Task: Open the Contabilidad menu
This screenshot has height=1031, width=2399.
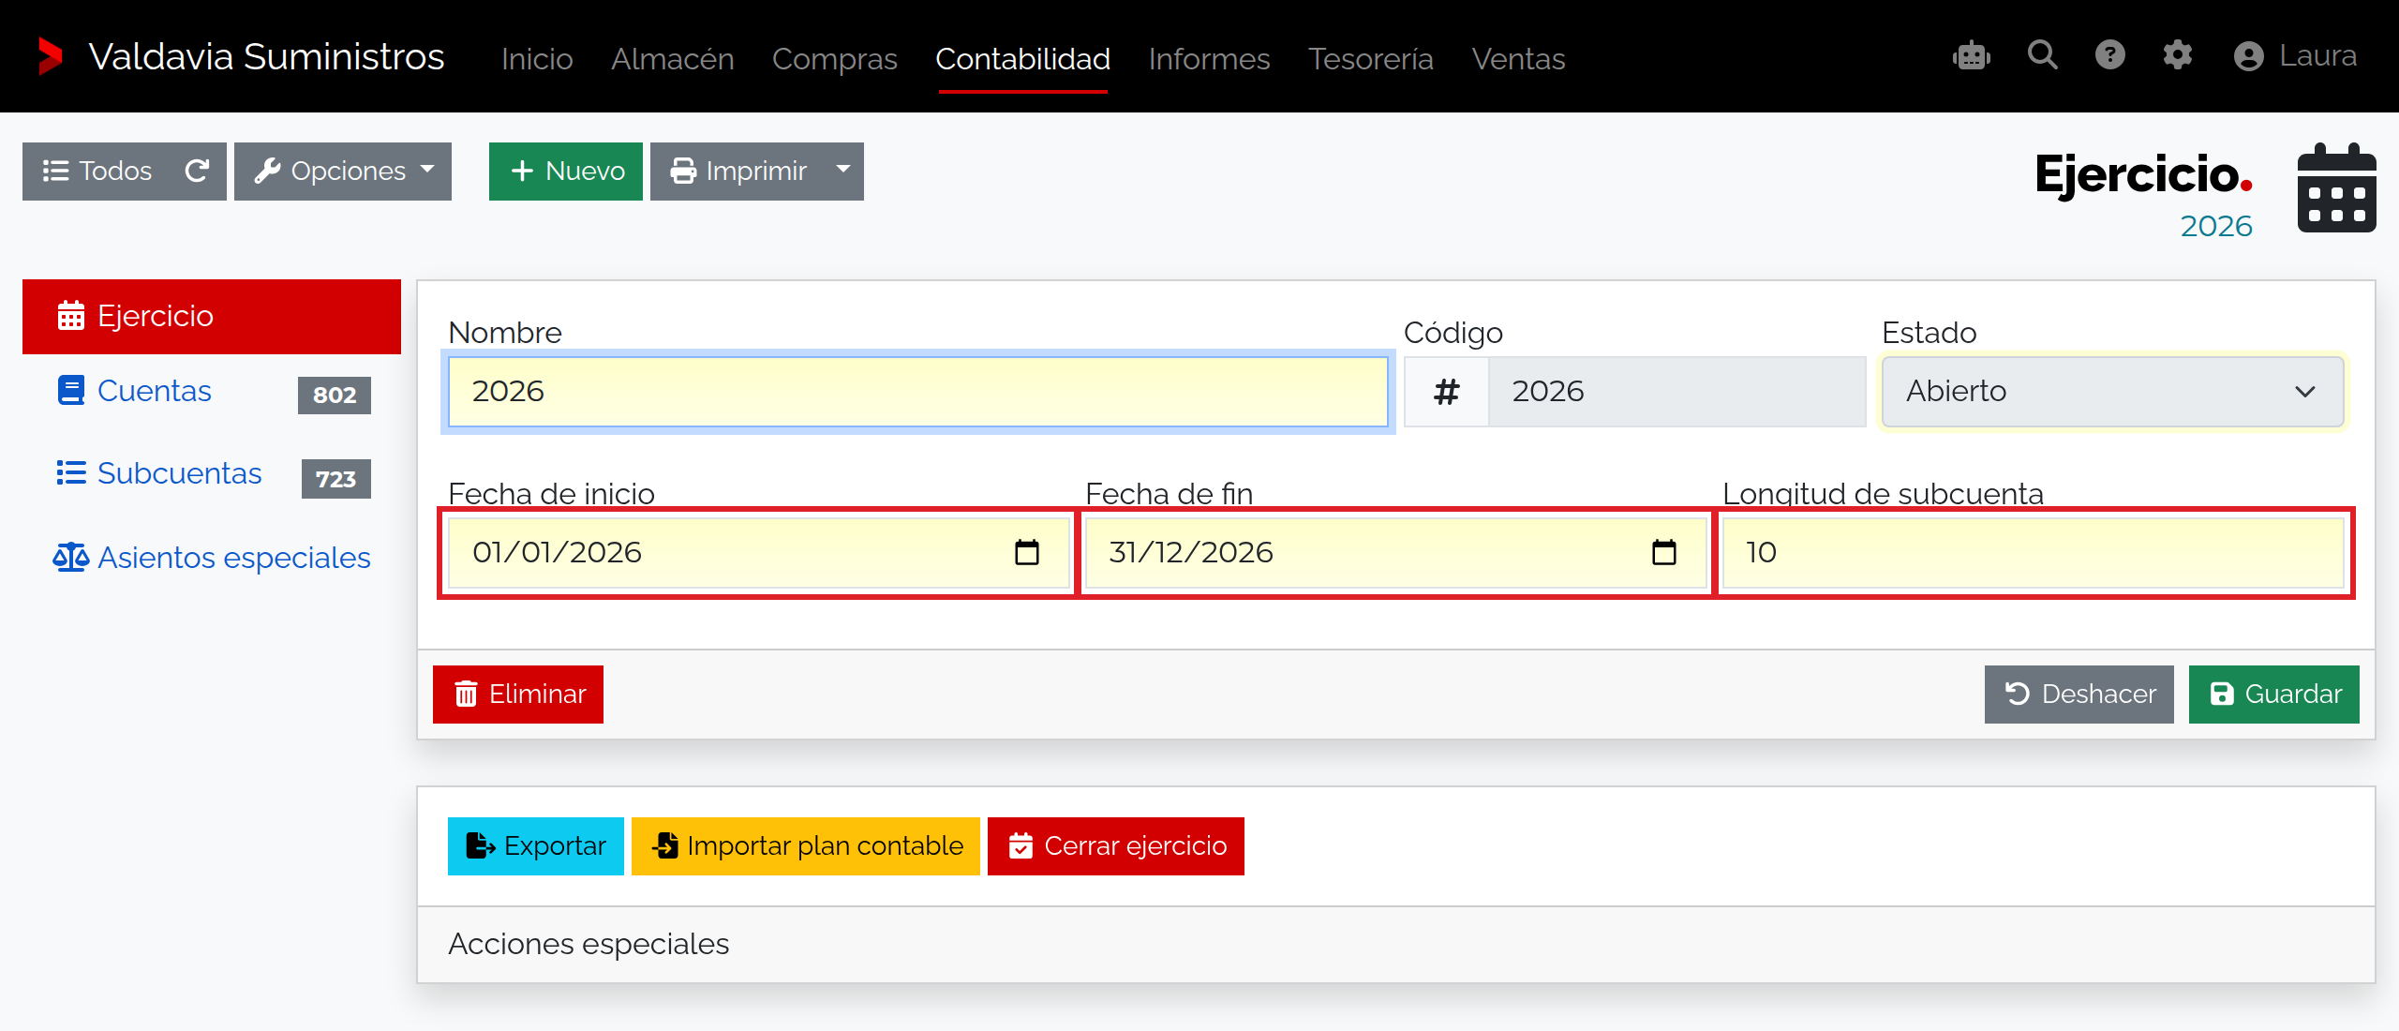Action: click(1023, 58)
